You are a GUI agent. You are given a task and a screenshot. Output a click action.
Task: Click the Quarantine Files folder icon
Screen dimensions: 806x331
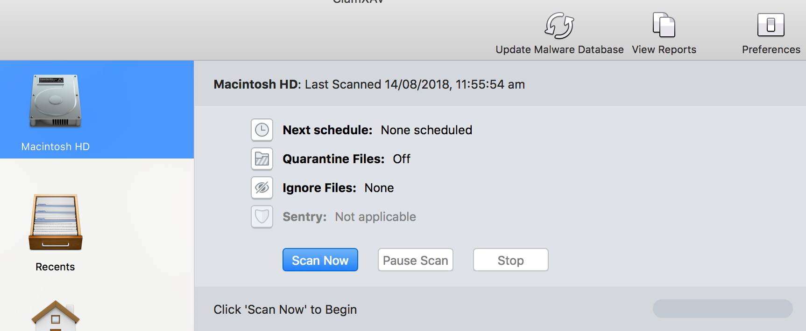[x=262, y=159]
